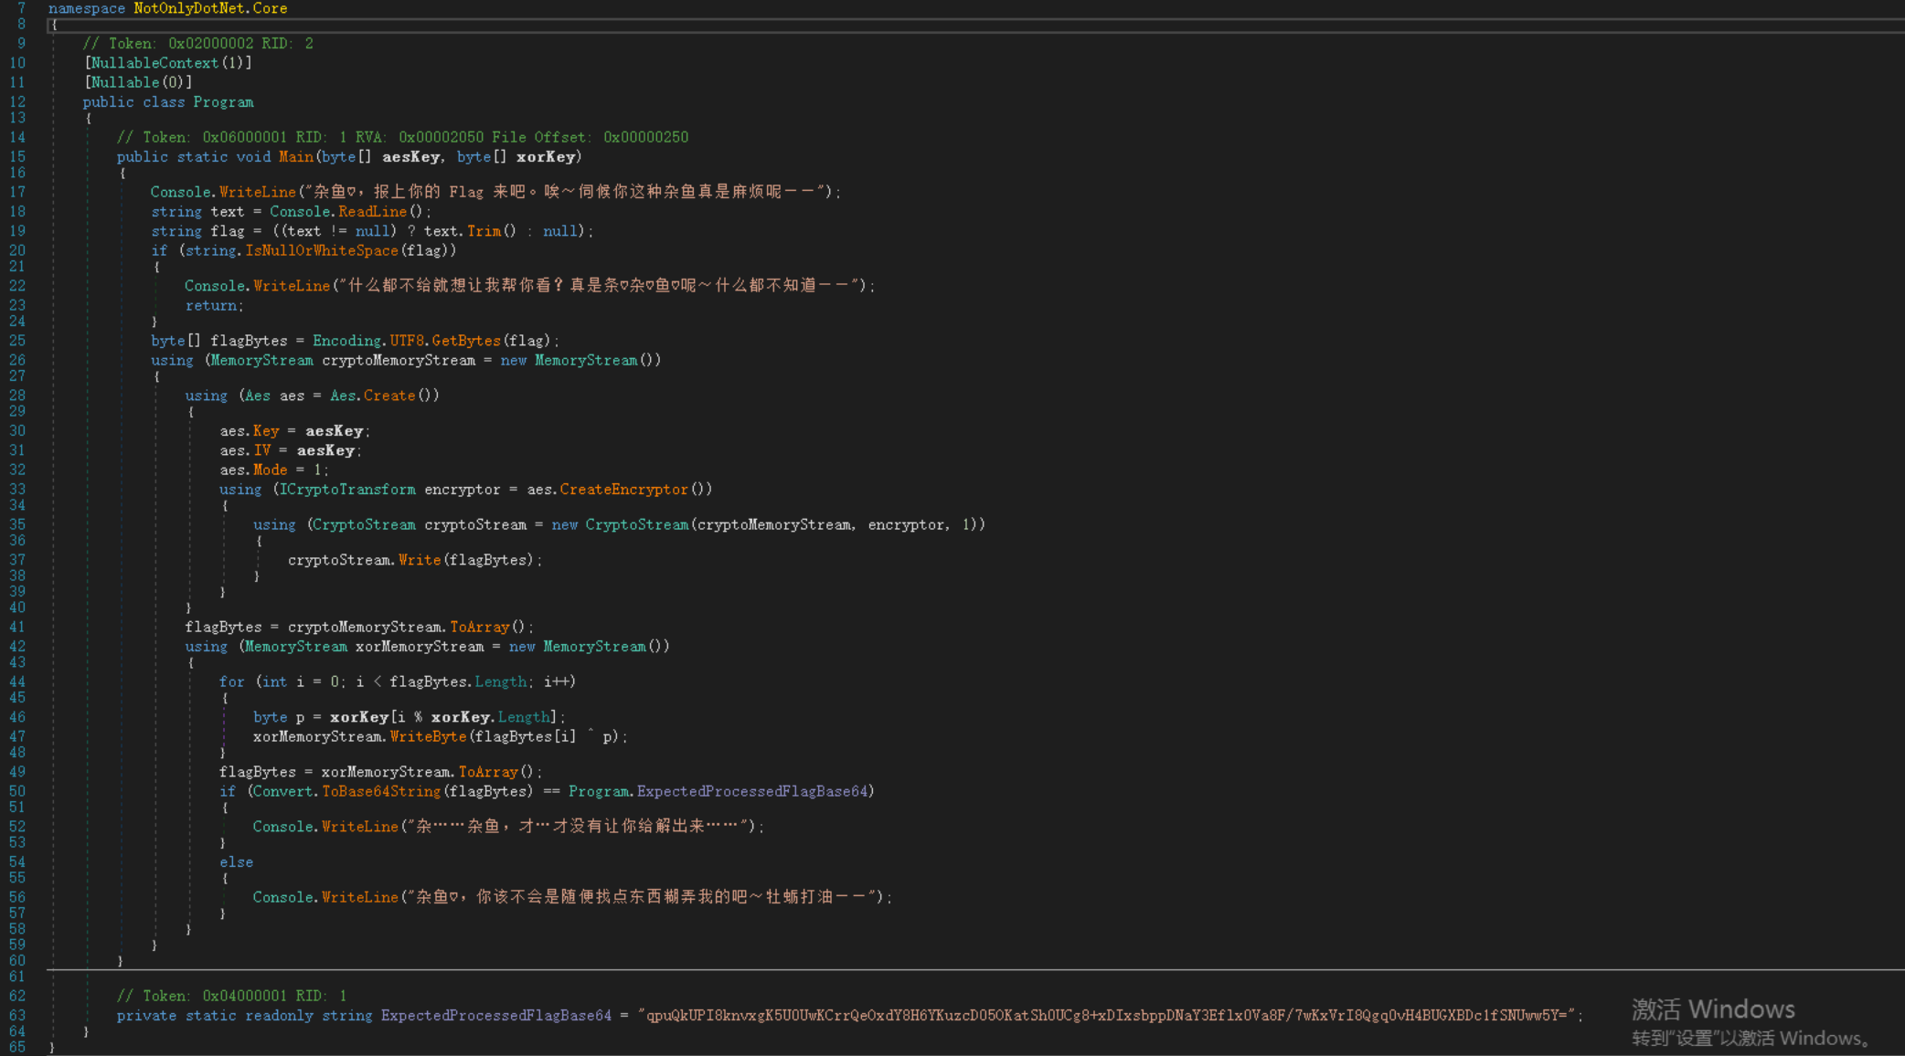
Task: Click the ToBase64String method call
Action: pos(381,791)
